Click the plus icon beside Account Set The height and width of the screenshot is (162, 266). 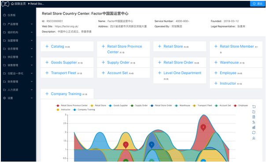[103, 73]
